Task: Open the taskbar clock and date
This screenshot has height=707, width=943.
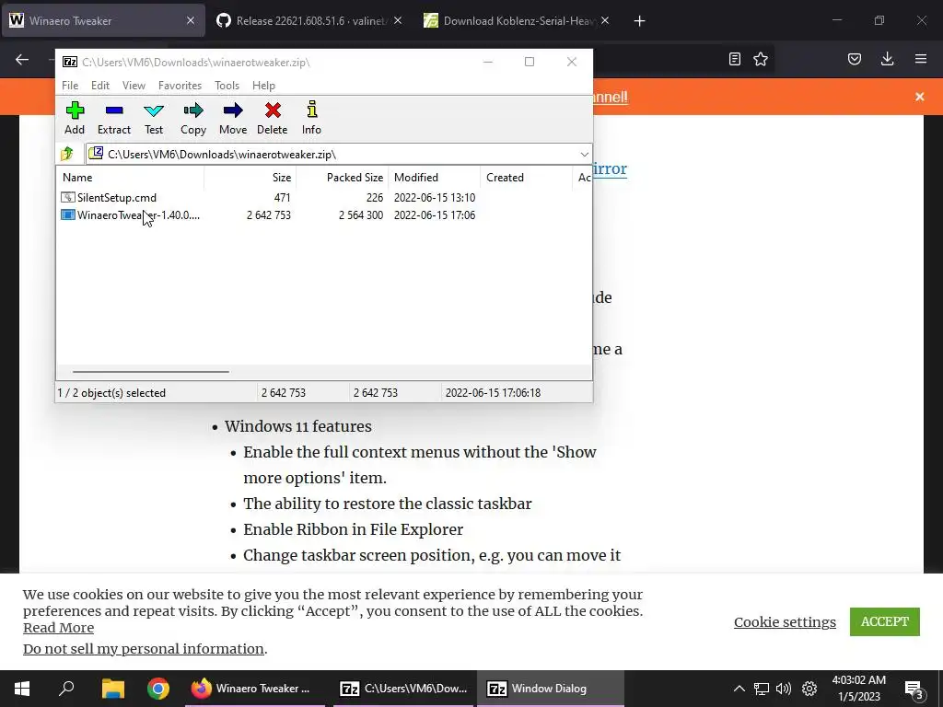Action: 859,689
